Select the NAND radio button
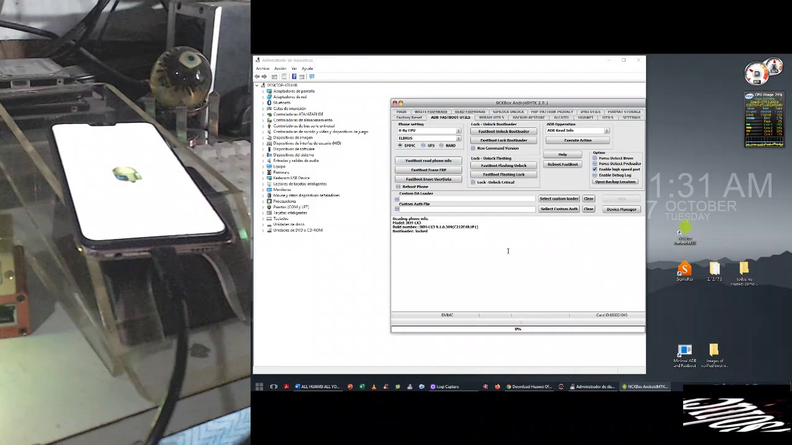The width and height of the screenshot is (792, 445). [441, 145]
